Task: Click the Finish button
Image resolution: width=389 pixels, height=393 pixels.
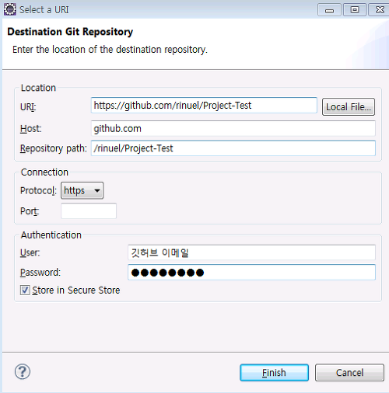Action: [274, 373]
